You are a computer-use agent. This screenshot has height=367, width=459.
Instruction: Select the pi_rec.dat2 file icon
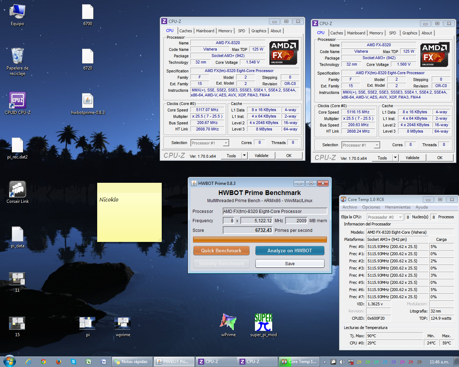(x=17, y=148)
